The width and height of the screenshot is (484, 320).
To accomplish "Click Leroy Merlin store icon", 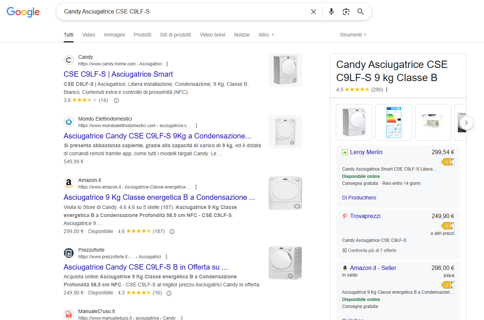I will tap(345, 152).
